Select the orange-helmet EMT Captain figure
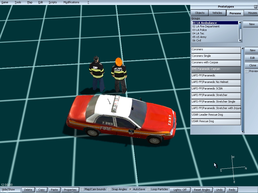The width and height of the screenshot is (258, 193). pyautogui.click(x=119, y=75)
